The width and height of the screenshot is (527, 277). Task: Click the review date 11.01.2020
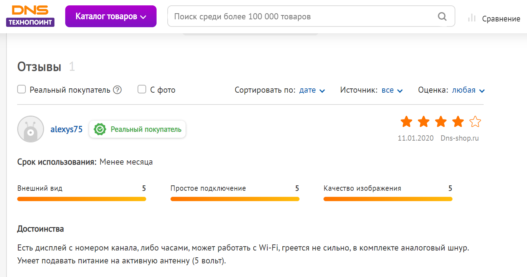click(416, 138)
